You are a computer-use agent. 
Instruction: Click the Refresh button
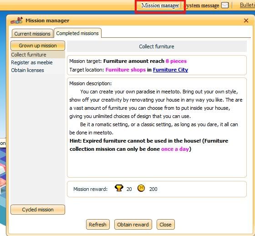98,225
